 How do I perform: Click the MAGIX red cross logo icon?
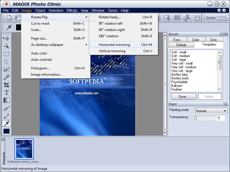[6, 4]
